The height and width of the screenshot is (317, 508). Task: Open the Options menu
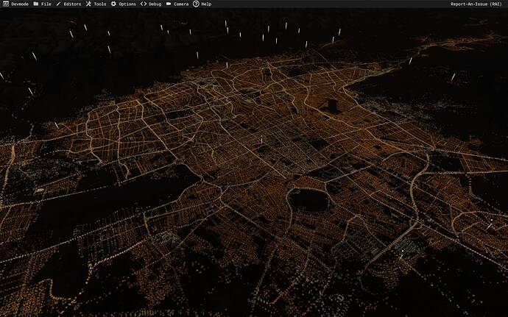point(124,4)
